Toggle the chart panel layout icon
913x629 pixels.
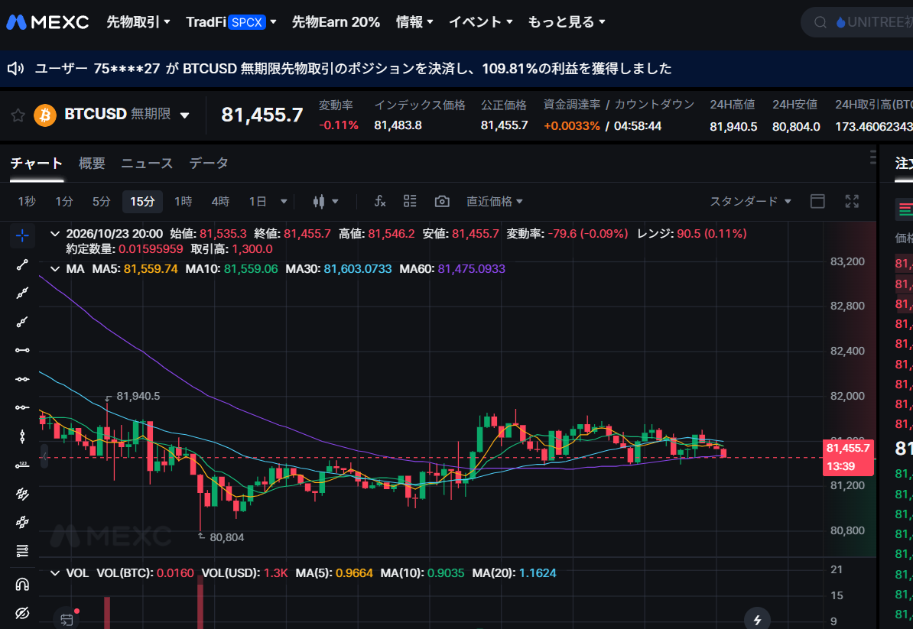(x=817, y=201)
